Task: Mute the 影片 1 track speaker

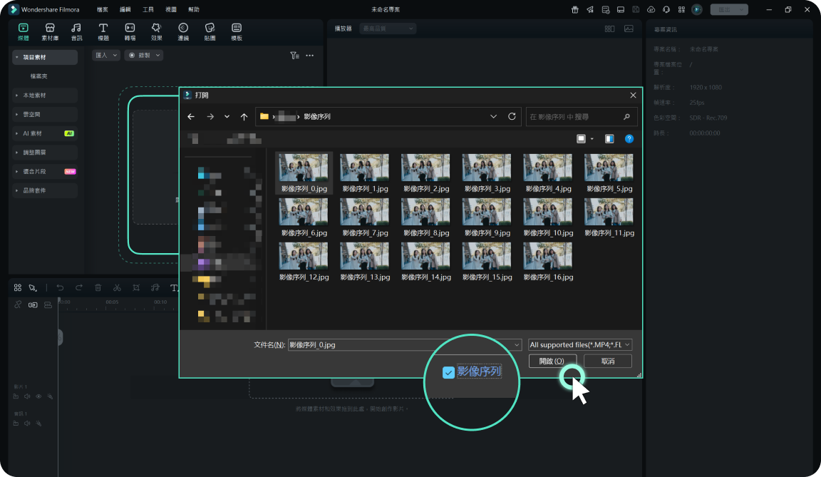Action: [27, 396]
